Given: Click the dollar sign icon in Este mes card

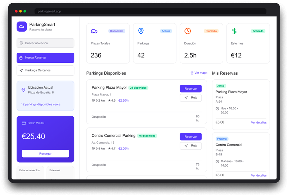Looking at the screenshot, I should tap(234, 31).
